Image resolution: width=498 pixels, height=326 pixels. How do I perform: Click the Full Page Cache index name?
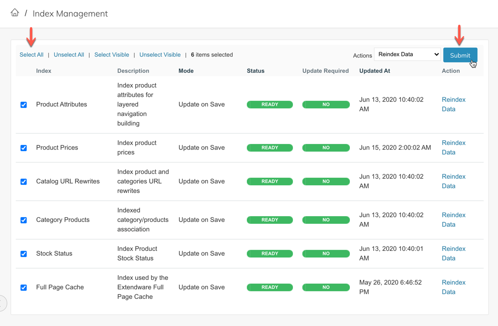click(60, 287)
